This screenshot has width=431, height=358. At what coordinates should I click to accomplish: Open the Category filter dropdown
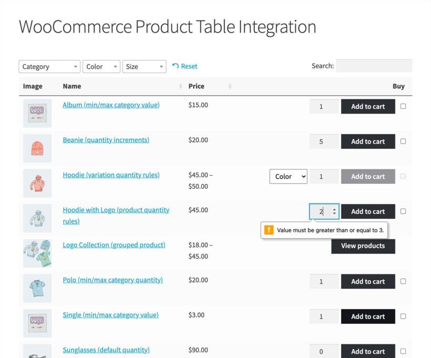[49, 66]
